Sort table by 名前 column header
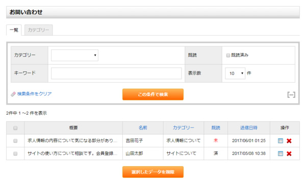The image size is (306, 184). click(143, 128)
